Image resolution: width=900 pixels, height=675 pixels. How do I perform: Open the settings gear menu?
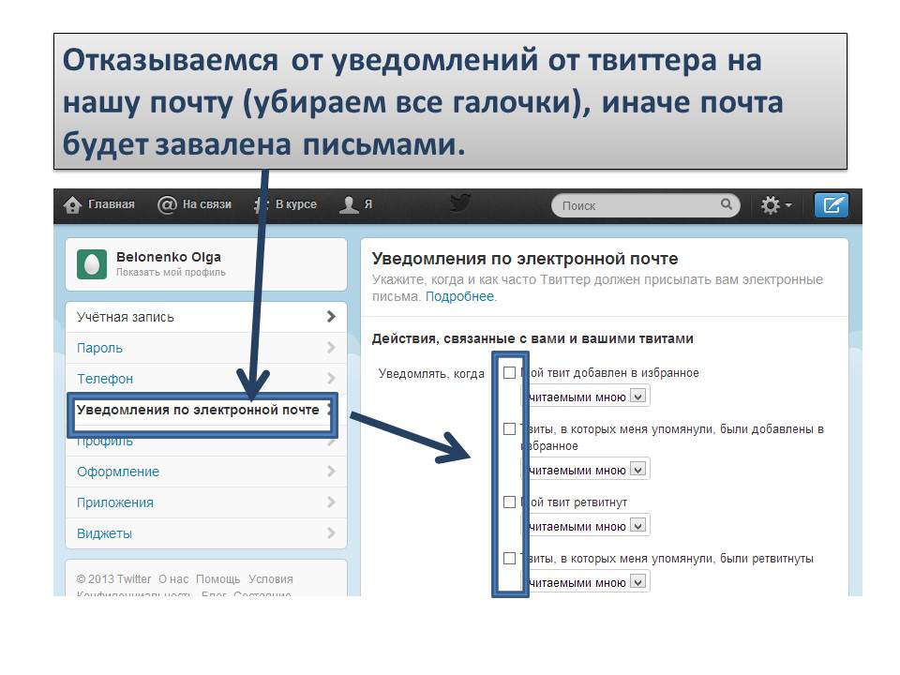pos(775,205)
